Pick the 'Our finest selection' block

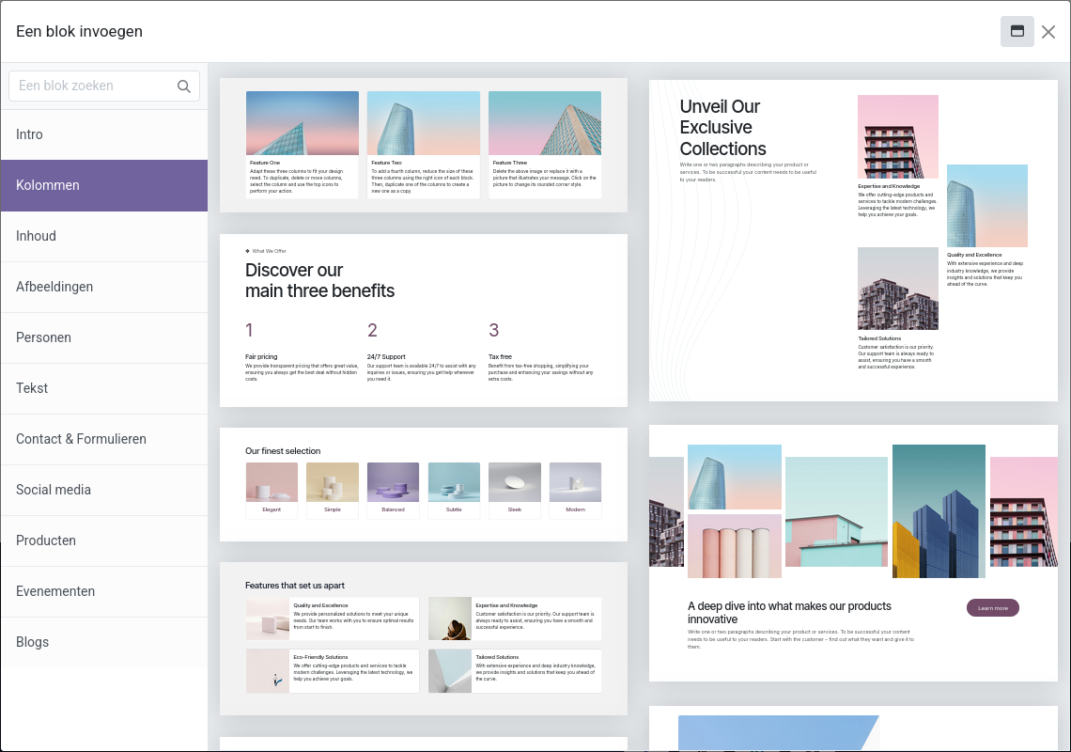pyautogui.click(x=423, y=484)
